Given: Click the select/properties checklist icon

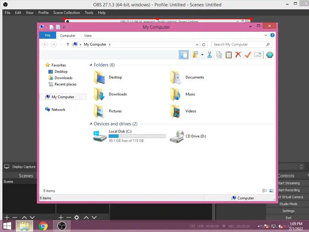Looking at the screenshot, I should tap(195, 55).
